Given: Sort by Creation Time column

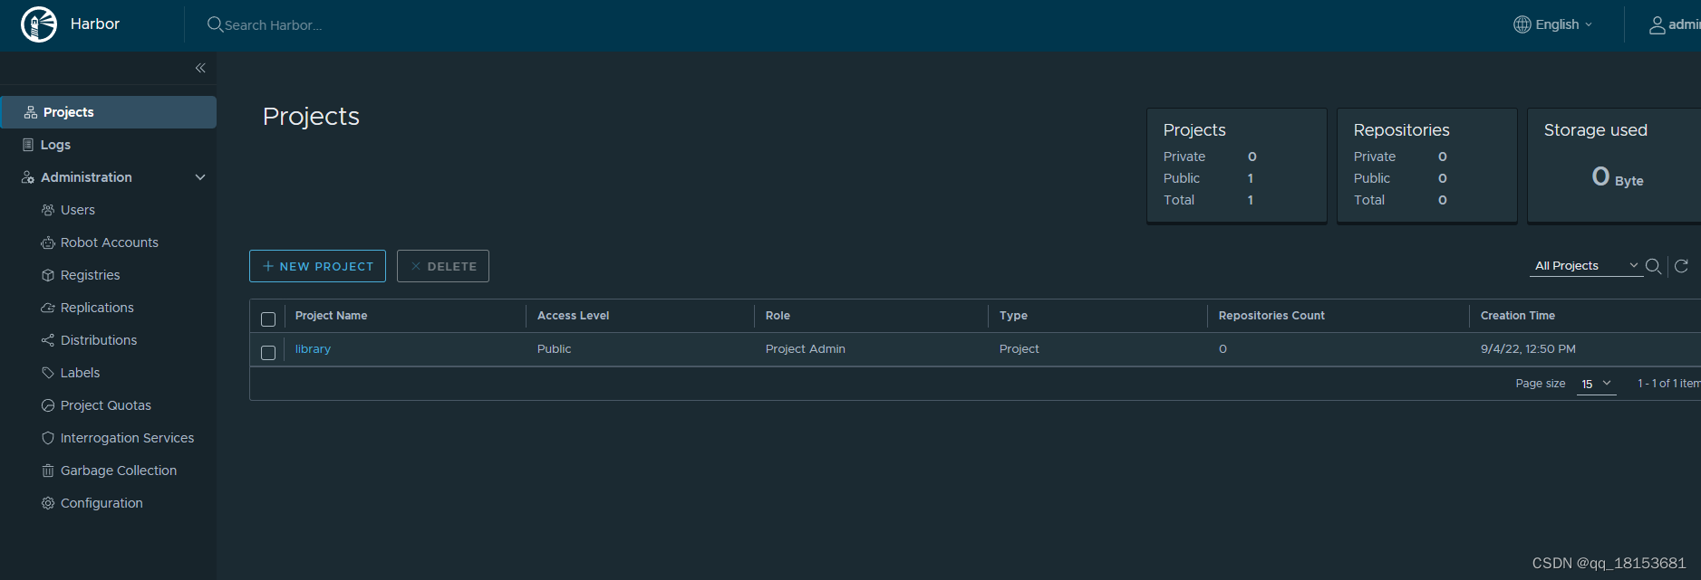Looking at the screenshot, I should click(1518, 316).
